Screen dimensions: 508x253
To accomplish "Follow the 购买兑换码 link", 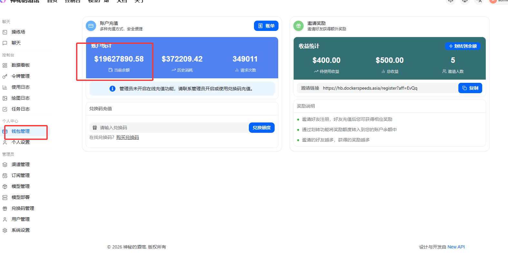I will [x=128, y=138].
